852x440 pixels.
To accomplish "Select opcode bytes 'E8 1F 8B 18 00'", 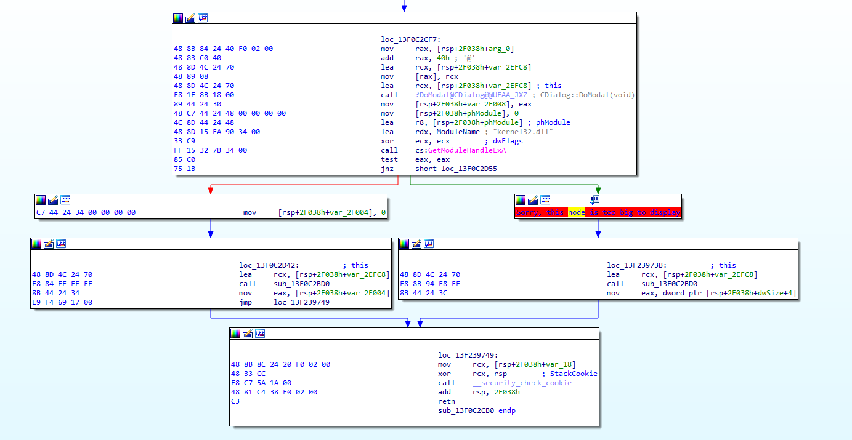I will (x=204, y=95).
